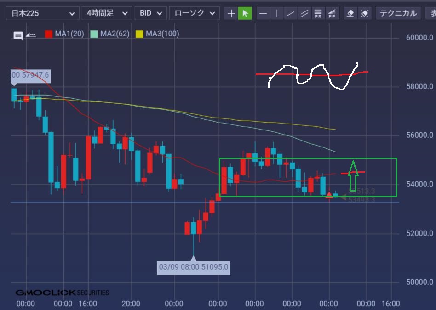Open the 日本225 symbol dropdown

click(41, 13)
